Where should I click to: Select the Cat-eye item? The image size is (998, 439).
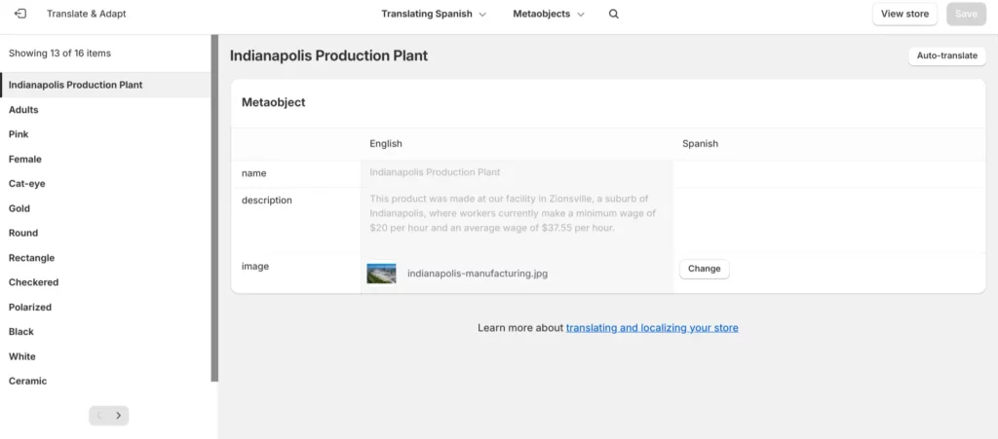tap(105, 184)
